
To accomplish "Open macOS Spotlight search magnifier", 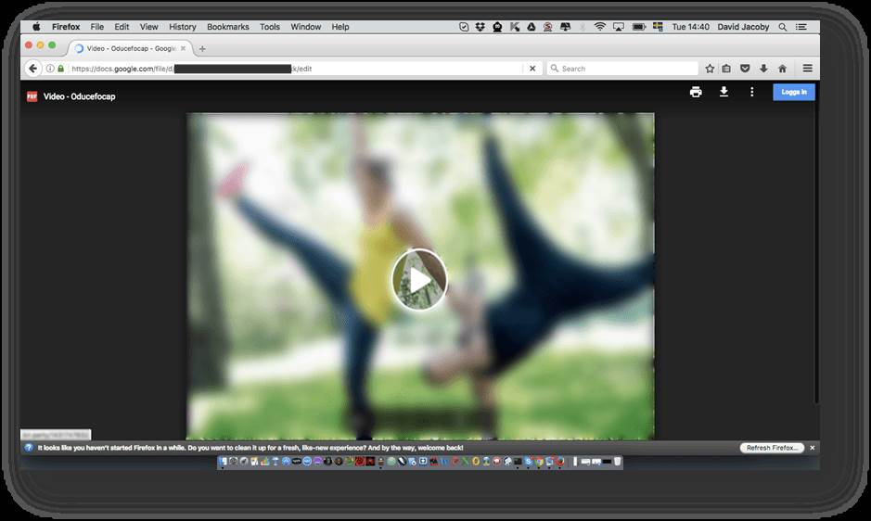I will (783, 27).
